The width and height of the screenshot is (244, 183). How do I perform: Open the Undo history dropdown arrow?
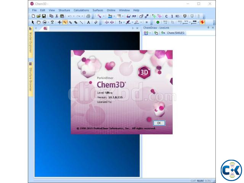[74, 16]
